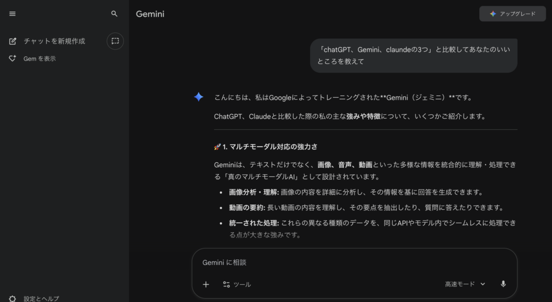Image resolution: width=552 pixels, height=302 pixels.
Task: Activate the microphone voice input
Action: 503,284
